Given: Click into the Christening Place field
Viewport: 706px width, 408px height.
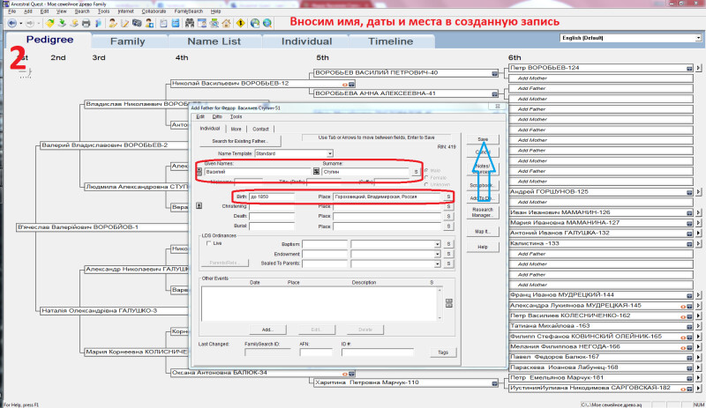Looking at the screenshot, I should tap(387, 206).
